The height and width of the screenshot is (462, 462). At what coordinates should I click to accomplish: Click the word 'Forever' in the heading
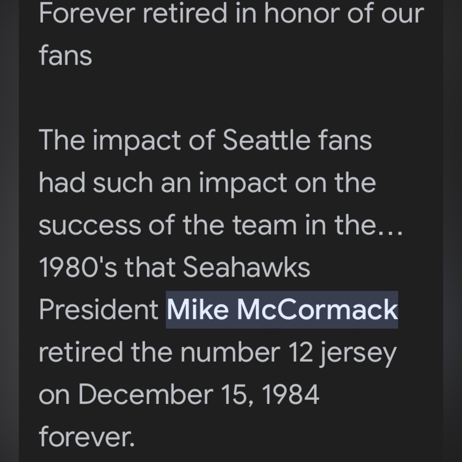pyautogui.click(x=87, y=13)
